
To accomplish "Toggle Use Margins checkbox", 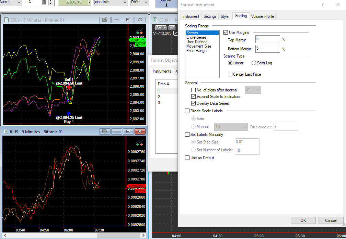I will pyautogui.click(x=226, y=32).
